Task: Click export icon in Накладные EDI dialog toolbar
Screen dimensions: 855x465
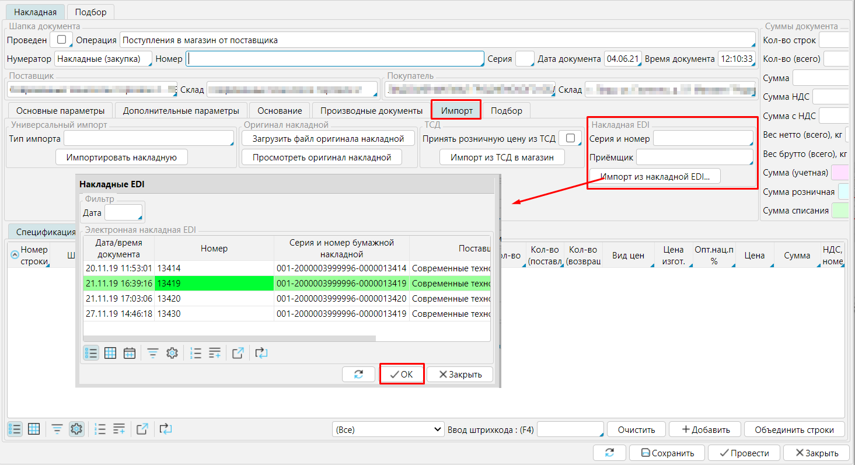Action: [238, 353]
